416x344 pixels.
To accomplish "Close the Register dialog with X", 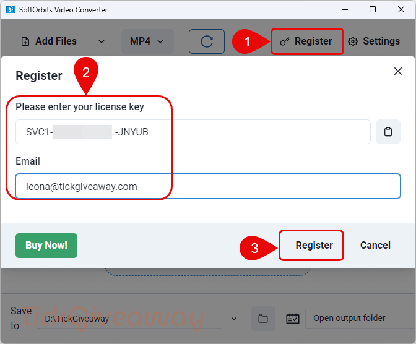I will pyautogui.click(x=397, y=71).
